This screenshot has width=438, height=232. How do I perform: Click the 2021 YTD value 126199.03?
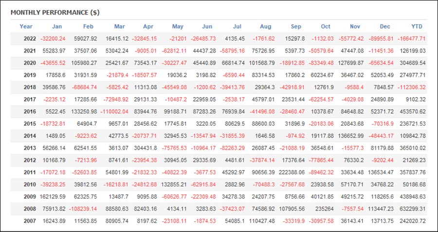tap(413, 51)
